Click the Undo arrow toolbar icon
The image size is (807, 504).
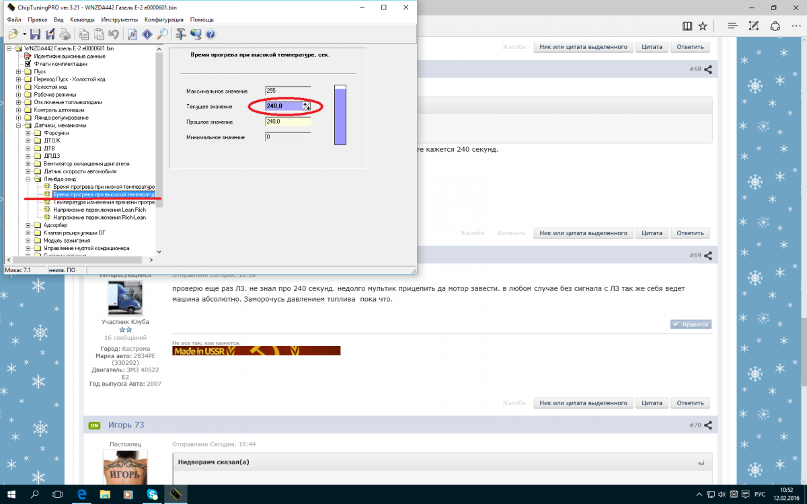(x=114, y=34)
